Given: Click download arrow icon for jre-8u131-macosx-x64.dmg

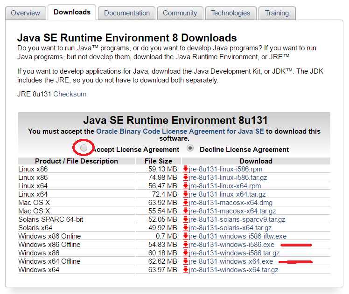Looking at the screenshot, I should 185,203.
